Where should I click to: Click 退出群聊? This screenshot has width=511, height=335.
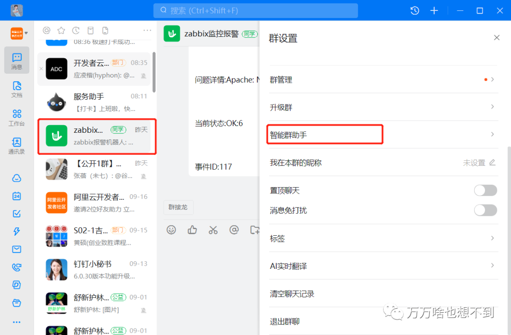tap(284, 322)
